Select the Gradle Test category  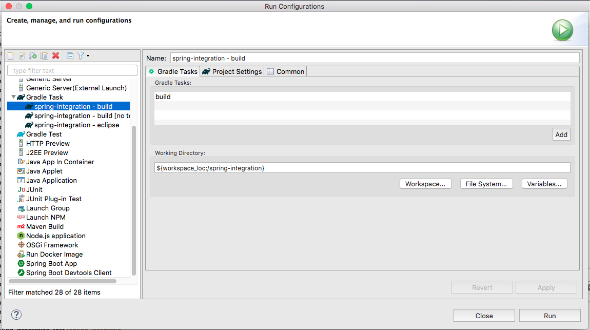44,134
